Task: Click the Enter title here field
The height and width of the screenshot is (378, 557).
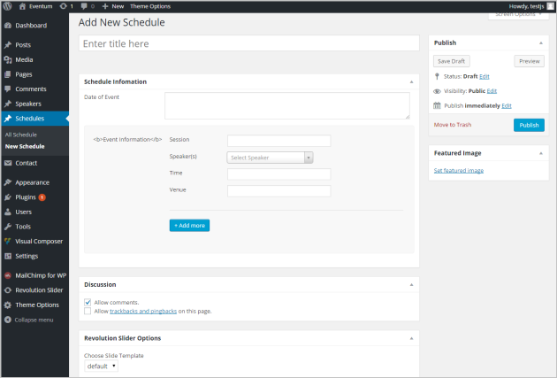Action: tap(249, 43)
